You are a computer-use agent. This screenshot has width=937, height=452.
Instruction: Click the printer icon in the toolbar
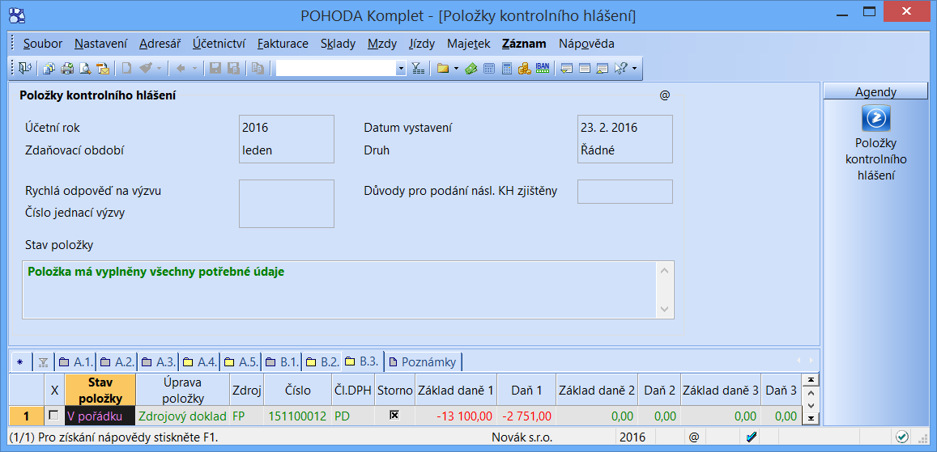pyautogui.click(x=67, y=69)
